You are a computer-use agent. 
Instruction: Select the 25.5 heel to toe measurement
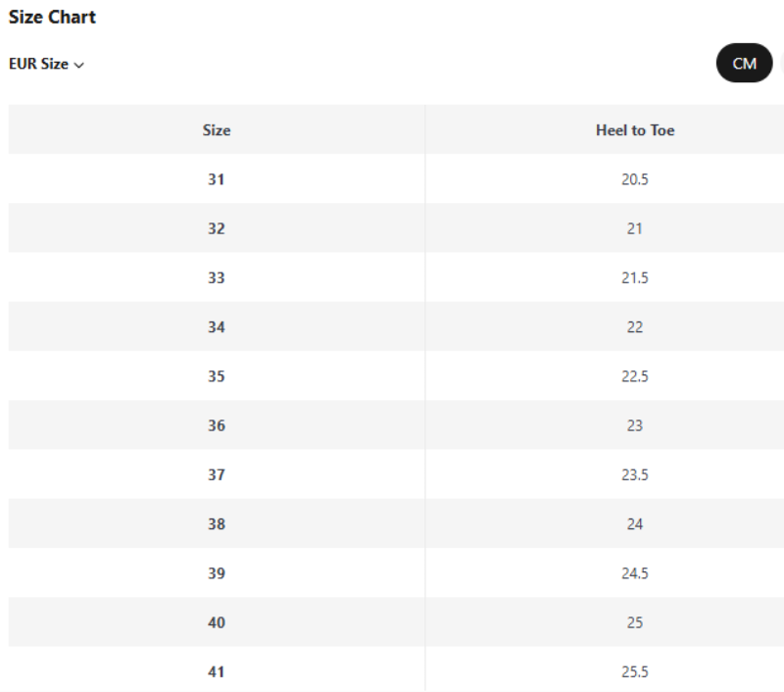(634, 672)
